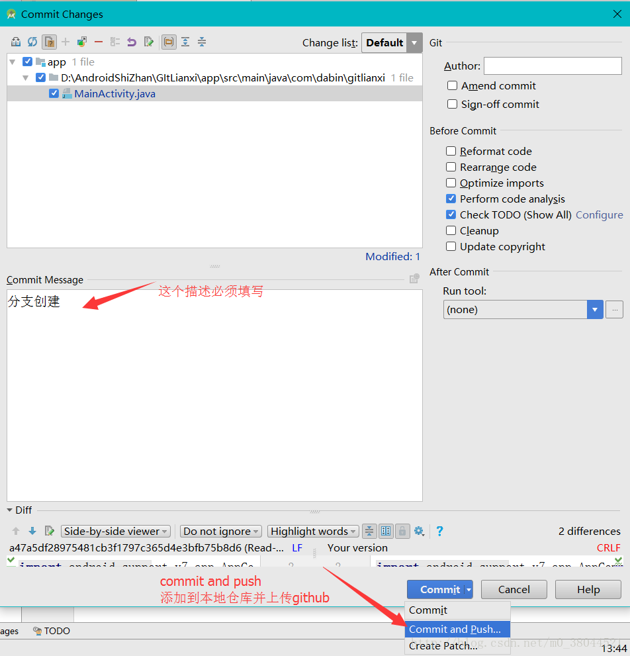Select Commit and Push... menu entry
This screenshot has height=656, width=630.
tap(458, 629)
